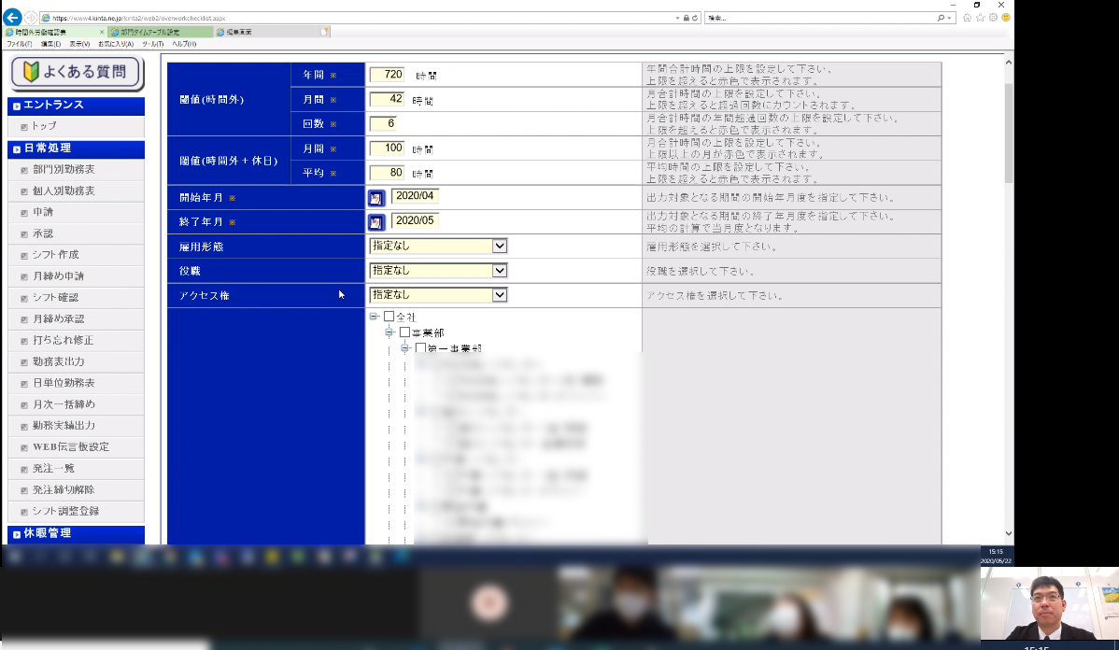The width and height of the screenshot is (1119, 650).
Task: Click the icon beside シフト作成
Action: pos(24,256)
